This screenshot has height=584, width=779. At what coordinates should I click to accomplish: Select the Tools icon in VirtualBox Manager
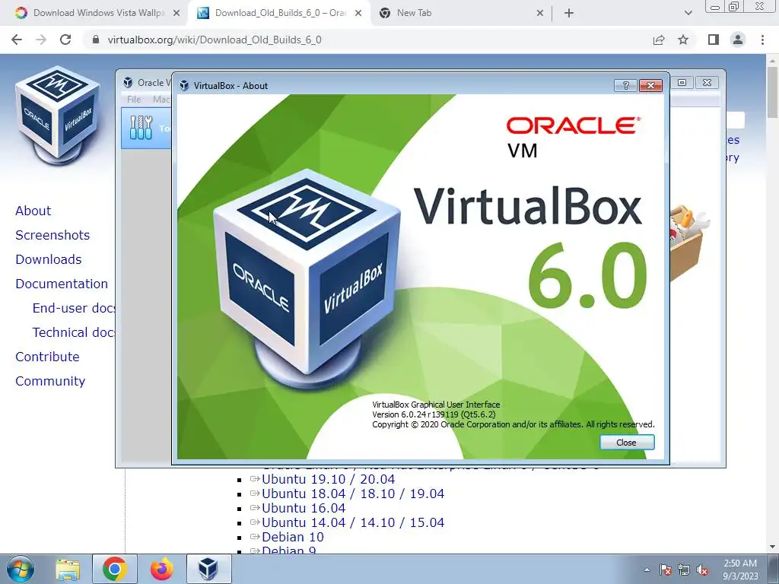(x=141, y=128)
